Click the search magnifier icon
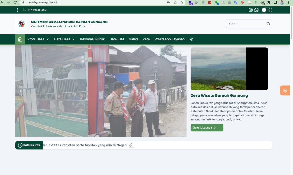Viewport: 293px width, 175px height. pyautogui.click(x=268, y=24)
